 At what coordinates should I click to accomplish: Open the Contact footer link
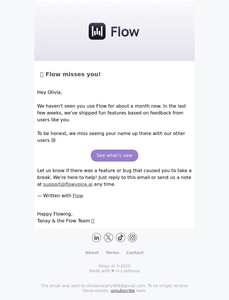click(135, 253)
